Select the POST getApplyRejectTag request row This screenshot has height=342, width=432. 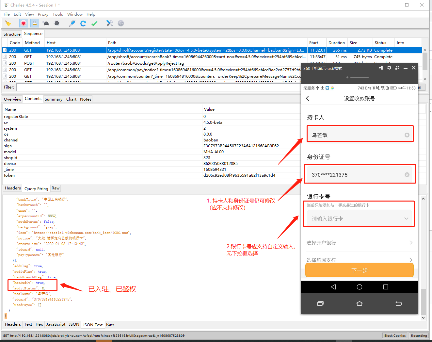tap(151, 63)
